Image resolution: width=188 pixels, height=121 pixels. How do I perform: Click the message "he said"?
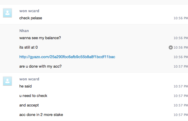[26, 86]
